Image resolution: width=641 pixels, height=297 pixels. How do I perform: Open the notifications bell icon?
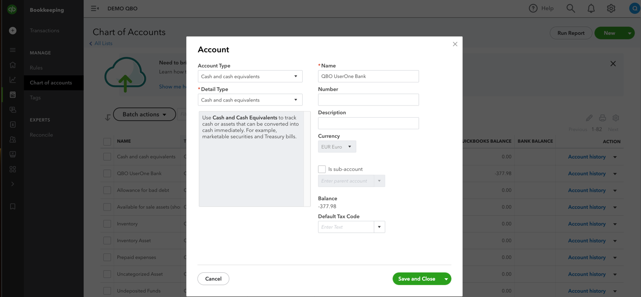tap(591, 8)
